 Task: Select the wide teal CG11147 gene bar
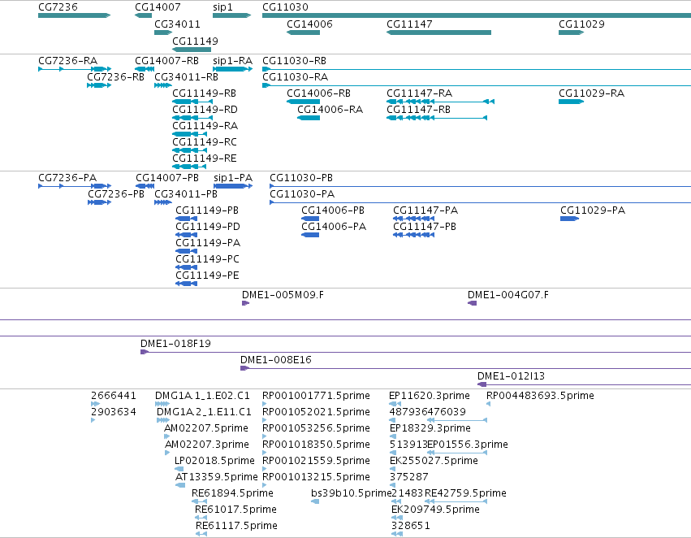click(x=439, y=33)
